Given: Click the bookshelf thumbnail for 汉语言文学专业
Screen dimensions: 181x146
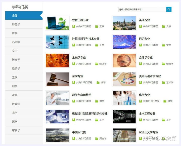Looking at the screenshot, I should [x=124, y=135].
